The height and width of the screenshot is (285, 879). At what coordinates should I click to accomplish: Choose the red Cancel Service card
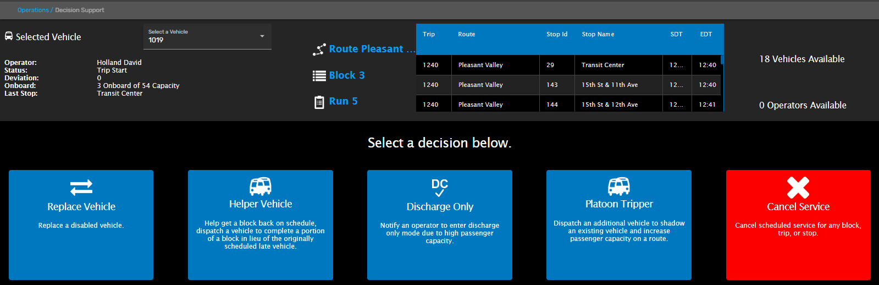(798, 225)
